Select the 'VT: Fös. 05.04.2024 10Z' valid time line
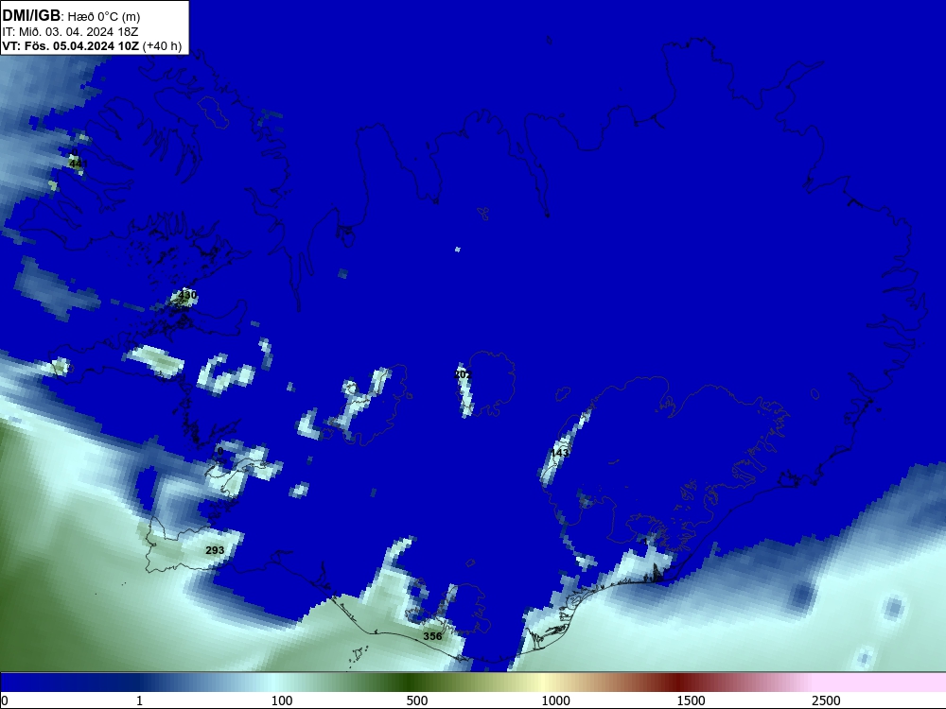The image size is (946, 709). tap(71, 46)
